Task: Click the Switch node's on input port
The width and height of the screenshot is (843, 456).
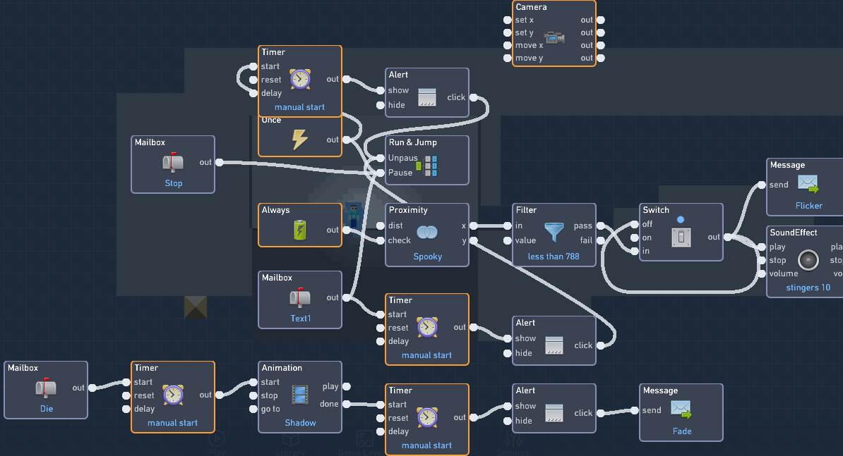Action: 634,238
